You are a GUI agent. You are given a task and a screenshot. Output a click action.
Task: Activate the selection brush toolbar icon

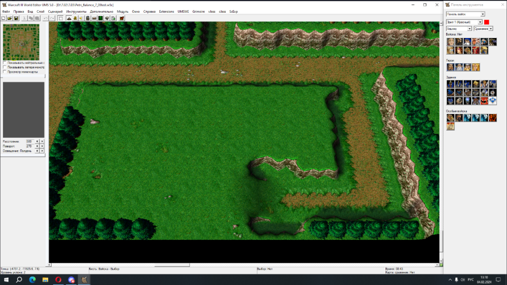(61, 18)
